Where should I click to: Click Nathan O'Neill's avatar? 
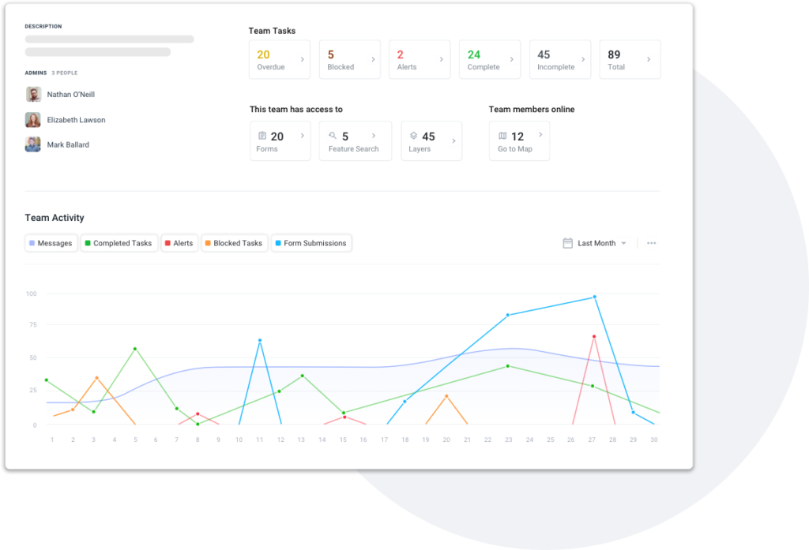[33, 95]
